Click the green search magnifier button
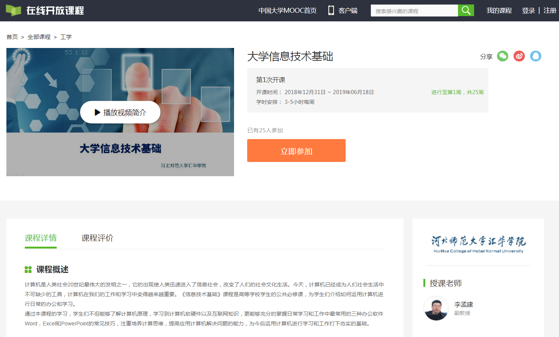The image size is (559, 337). pos(466,10)
